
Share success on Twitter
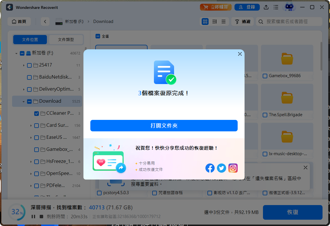tap(222, 168)
